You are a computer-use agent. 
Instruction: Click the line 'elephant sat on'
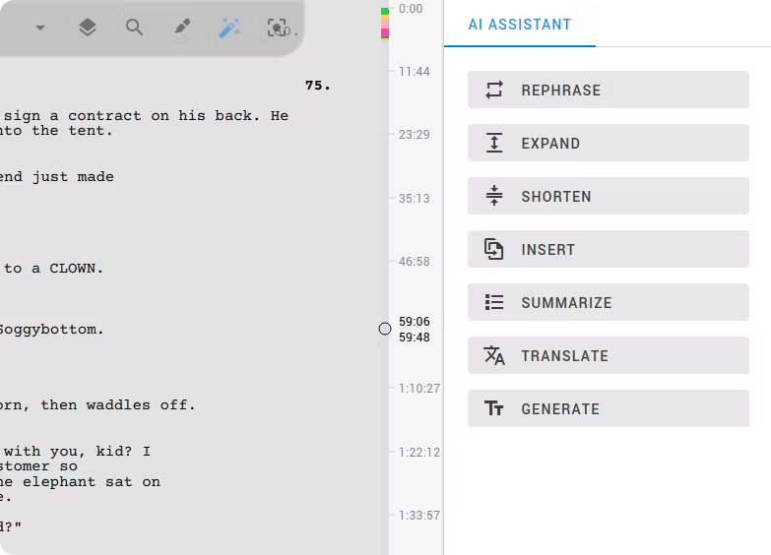(92, 482)
